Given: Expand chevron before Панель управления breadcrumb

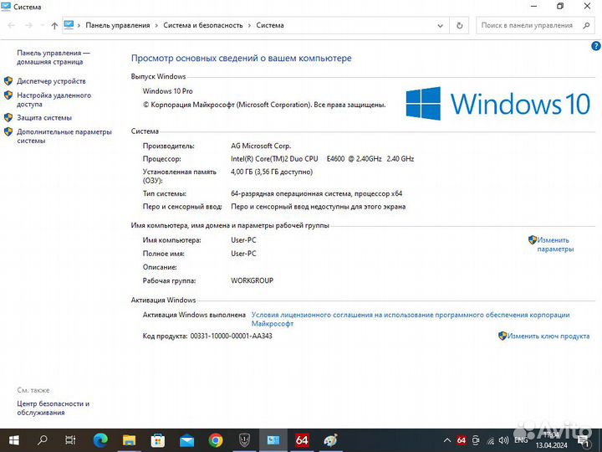Looking at the screenshot, I should [x=79, y=25].
